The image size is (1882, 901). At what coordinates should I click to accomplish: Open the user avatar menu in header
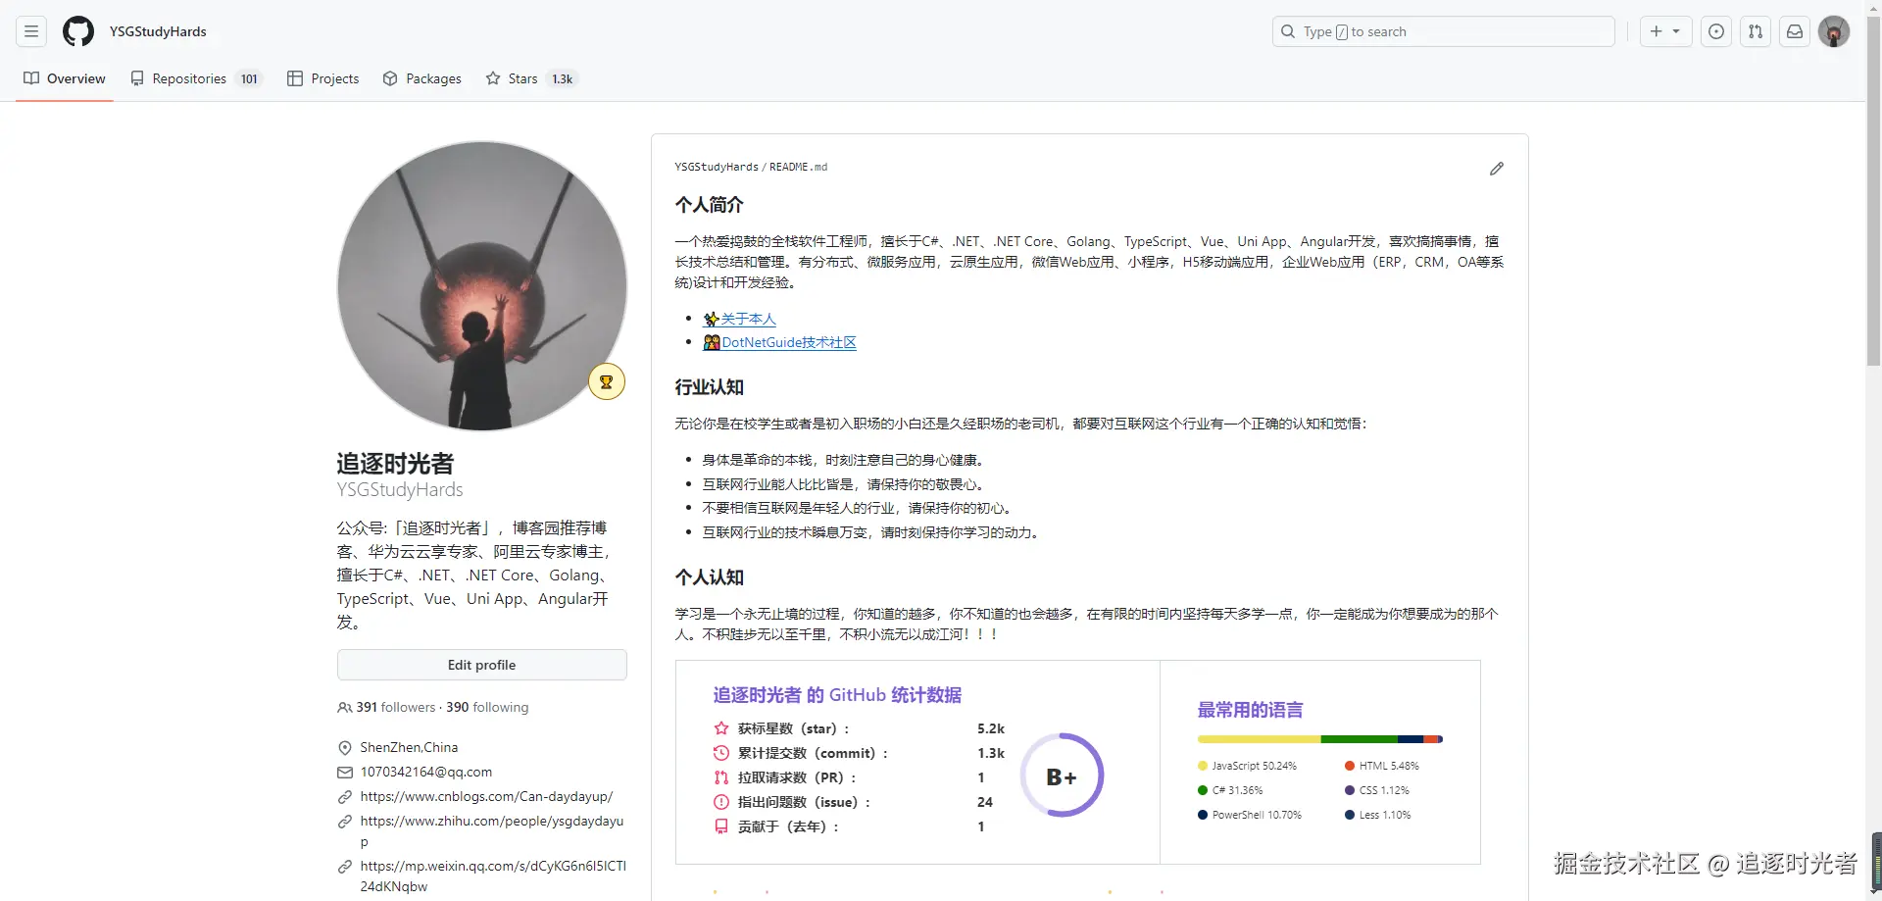(1834, 31)
